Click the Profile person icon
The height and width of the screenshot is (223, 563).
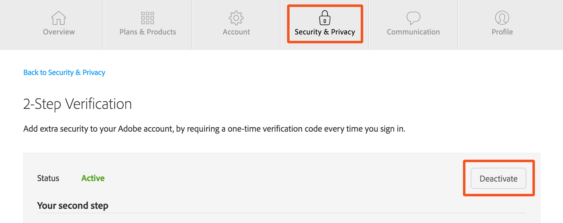click(x=502, y=18)
